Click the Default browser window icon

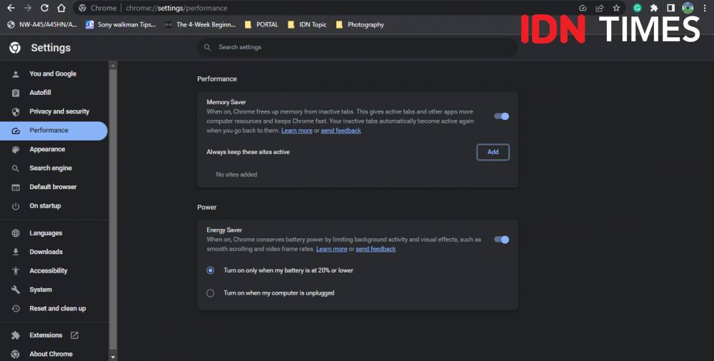(16, 187)
